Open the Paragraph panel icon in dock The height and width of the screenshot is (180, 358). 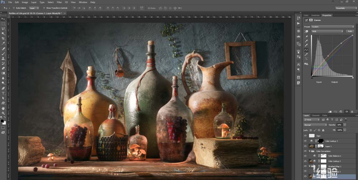coord(299,70)
